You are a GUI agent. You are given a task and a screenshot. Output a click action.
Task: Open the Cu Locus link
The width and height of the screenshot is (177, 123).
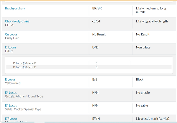coord(11,34)
